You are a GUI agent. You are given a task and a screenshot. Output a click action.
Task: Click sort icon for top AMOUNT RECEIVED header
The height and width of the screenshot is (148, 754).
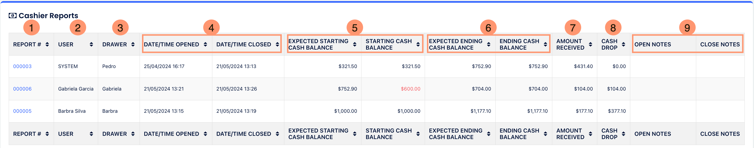(x=590, y=44)
